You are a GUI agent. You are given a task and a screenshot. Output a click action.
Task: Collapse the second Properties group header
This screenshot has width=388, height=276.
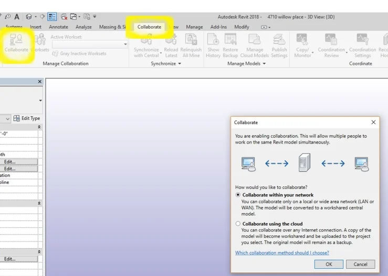pos(39,203)
